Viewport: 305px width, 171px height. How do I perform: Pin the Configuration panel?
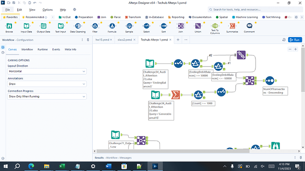88,40
